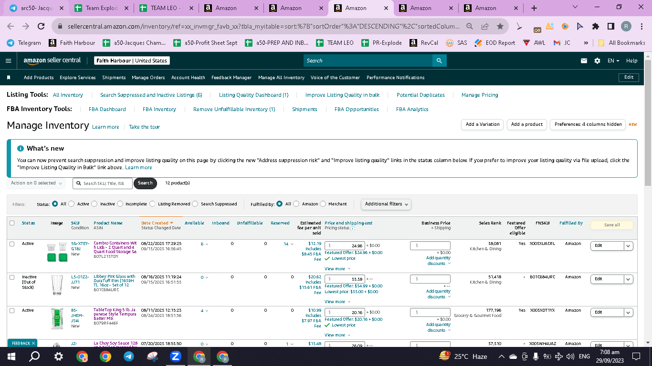Click the Add a Variation button
Image resolution: width=652 pixels, height=366 pixels.
483,124
